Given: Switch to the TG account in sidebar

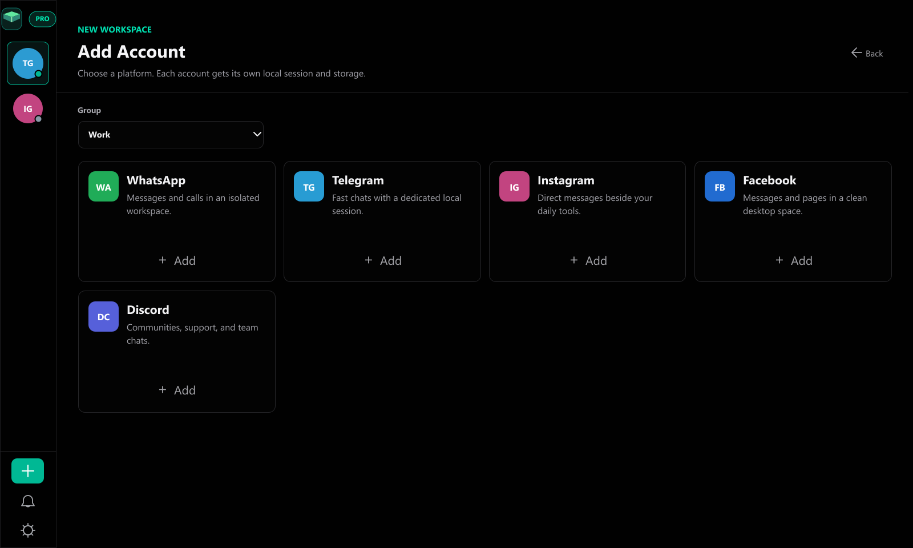Looking at the screenshot, I should (28, 63).
